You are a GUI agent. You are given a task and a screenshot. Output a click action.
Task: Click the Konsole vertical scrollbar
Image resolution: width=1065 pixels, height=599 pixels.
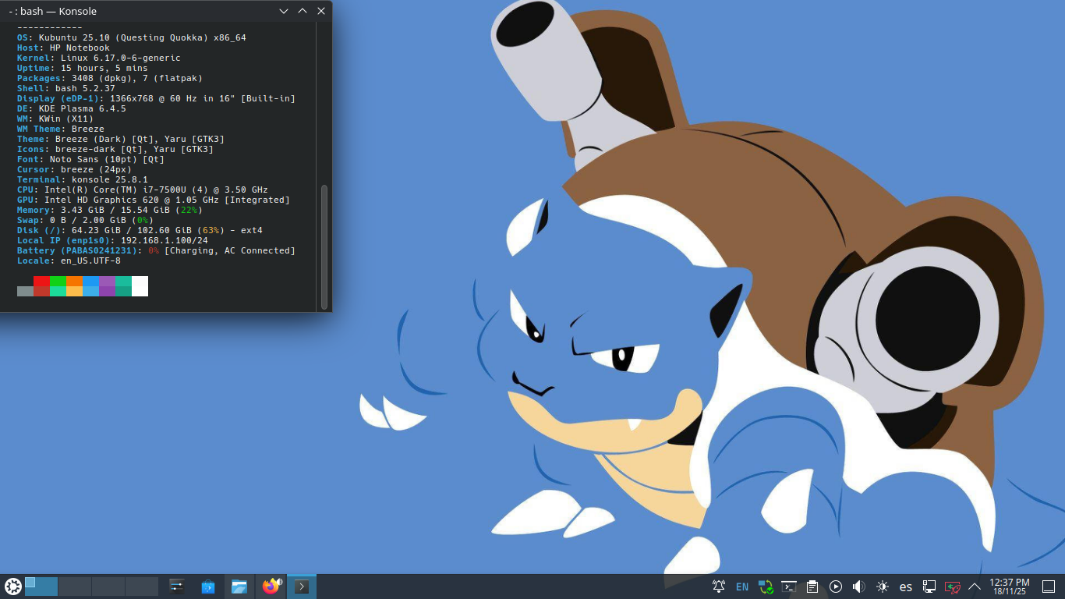click(324, 245)
